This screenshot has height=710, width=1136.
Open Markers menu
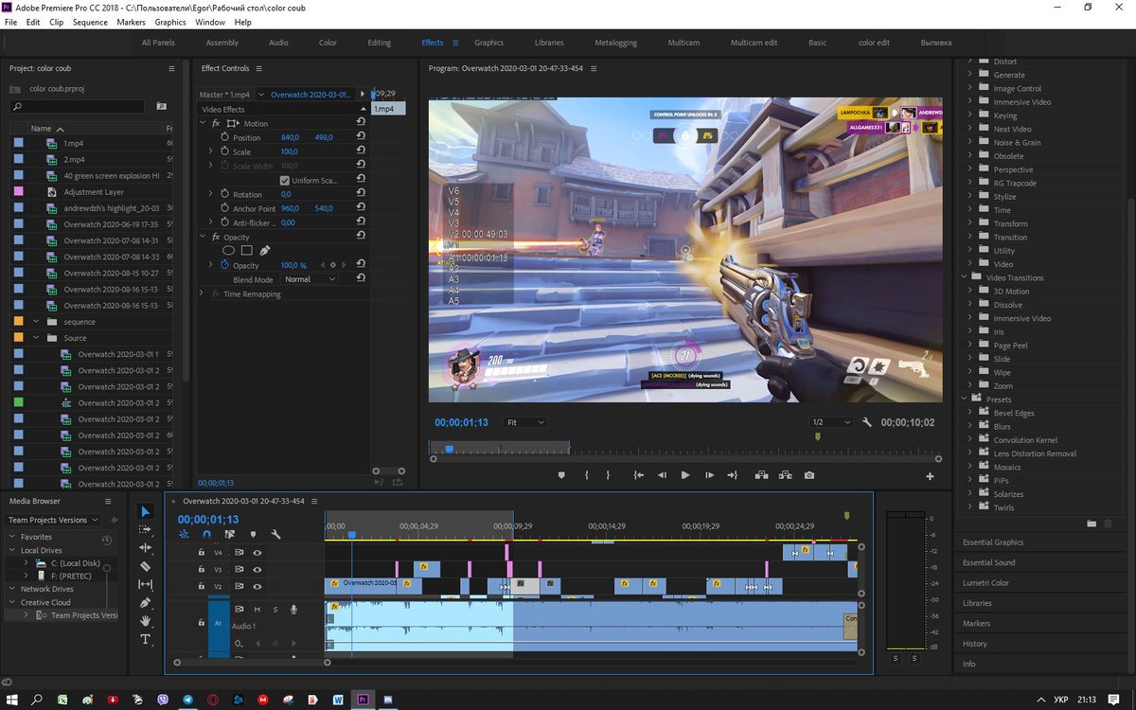click(x=131, y=22)
